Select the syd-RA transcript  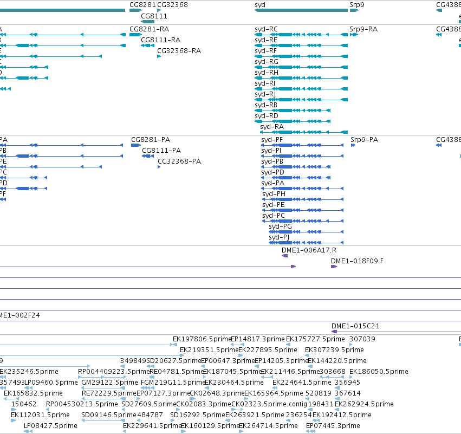(x=304, y=132)
